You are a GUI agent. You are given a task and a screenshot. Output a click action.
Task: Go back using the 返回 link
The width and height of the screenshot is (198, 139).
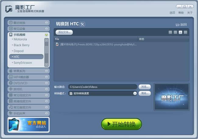181,25
